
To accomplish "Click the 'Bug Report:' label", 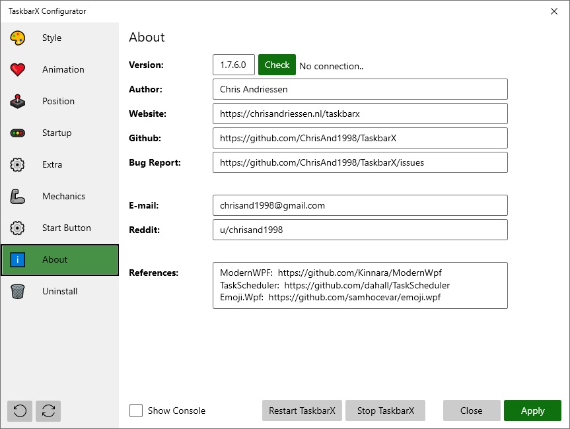I will (x=155, y=162).
